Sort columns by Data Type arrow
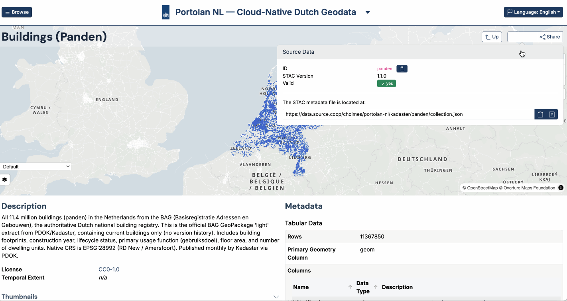The width and height of the screenshot is (567, 301). click(x=376, y=287)
